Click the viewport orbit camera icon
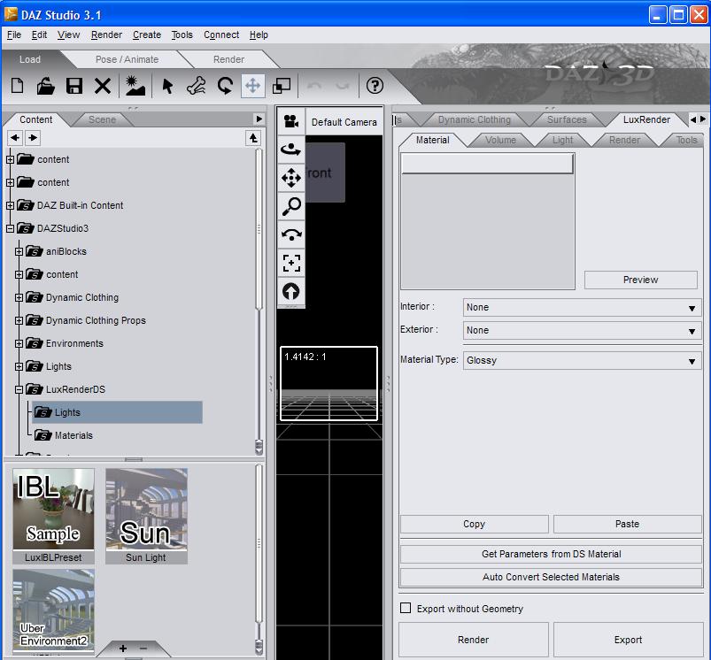 [x=291, y=151]
